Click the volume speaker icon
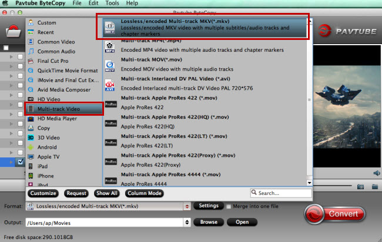 (x=376, y=173)
